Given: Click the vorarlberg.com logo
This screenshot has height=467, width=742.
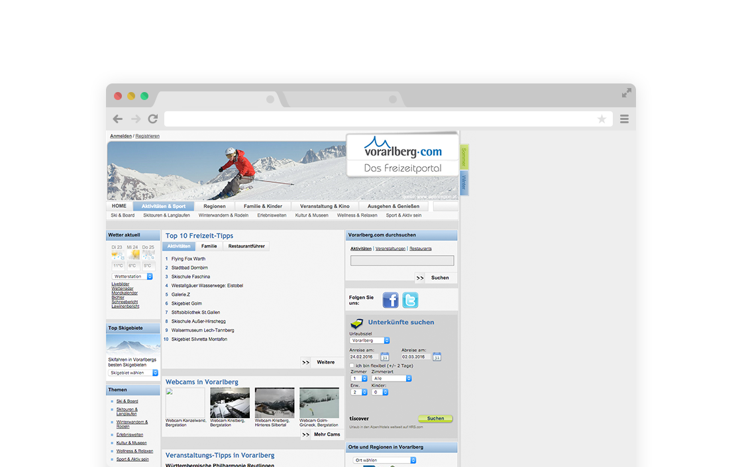Looking at the screenshot, I should click(x=403, y=148).
